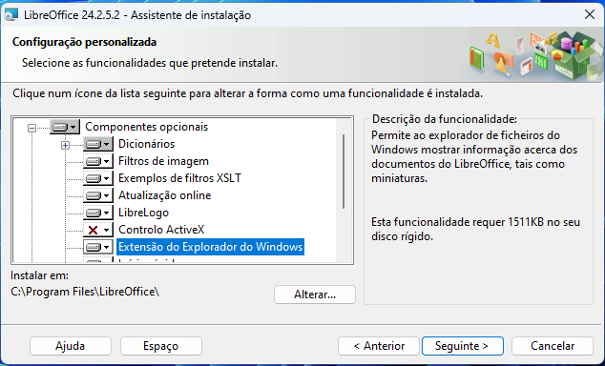
Task: Open Espaço disk usage button
Action: 161,346
